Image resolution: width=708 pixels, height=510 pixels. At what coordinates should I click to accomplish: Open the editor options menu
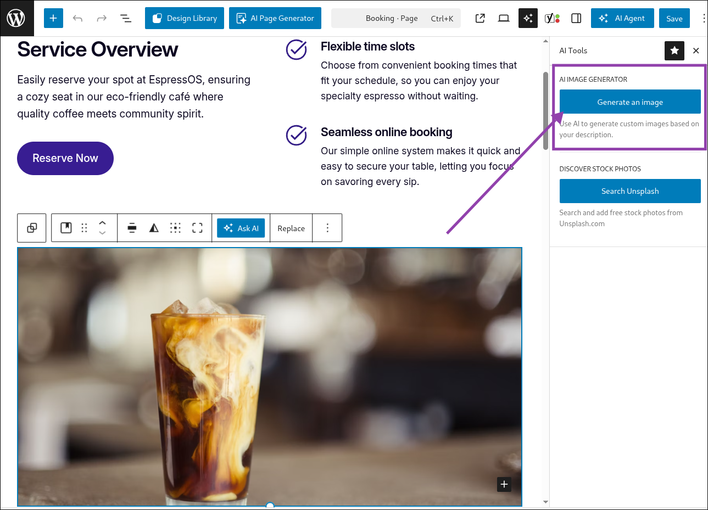pos(704,18)
